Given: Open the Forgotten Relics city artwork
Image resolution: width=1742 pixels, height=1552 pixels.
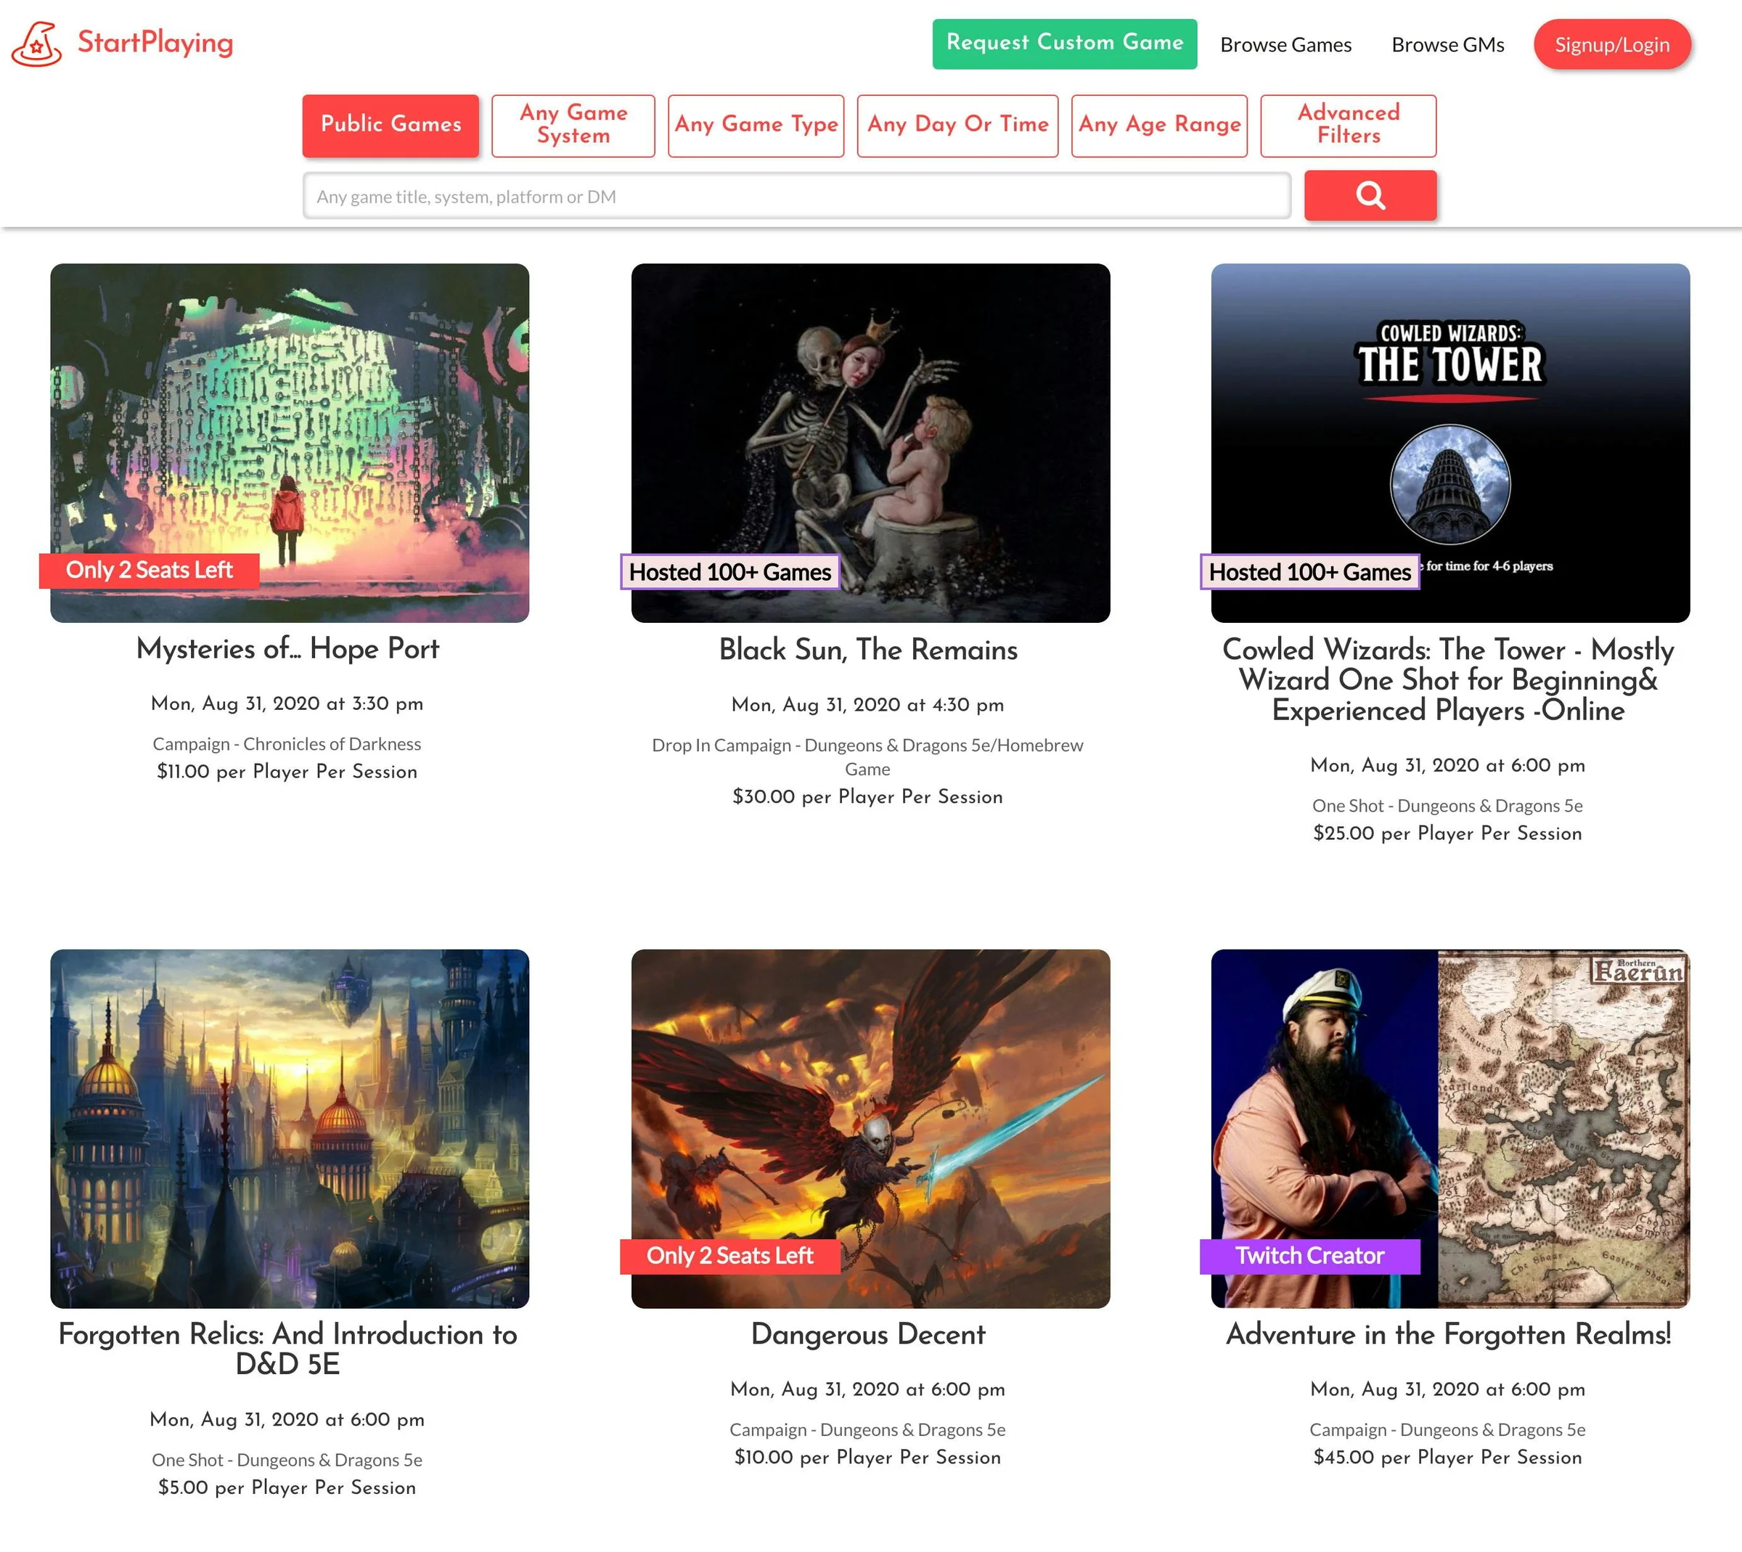Looking at the screenshot, I should (x=290, y=1128).
